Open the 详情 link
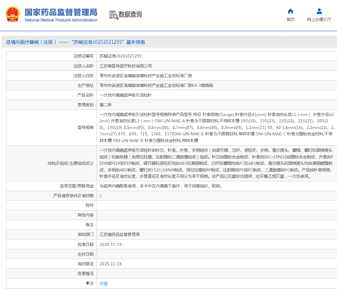 tap(104, 284)
